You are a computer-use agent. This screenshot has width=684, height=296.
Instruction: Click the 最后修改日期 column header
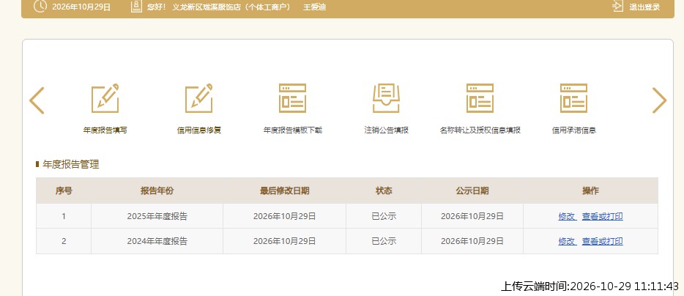(284, 190)
